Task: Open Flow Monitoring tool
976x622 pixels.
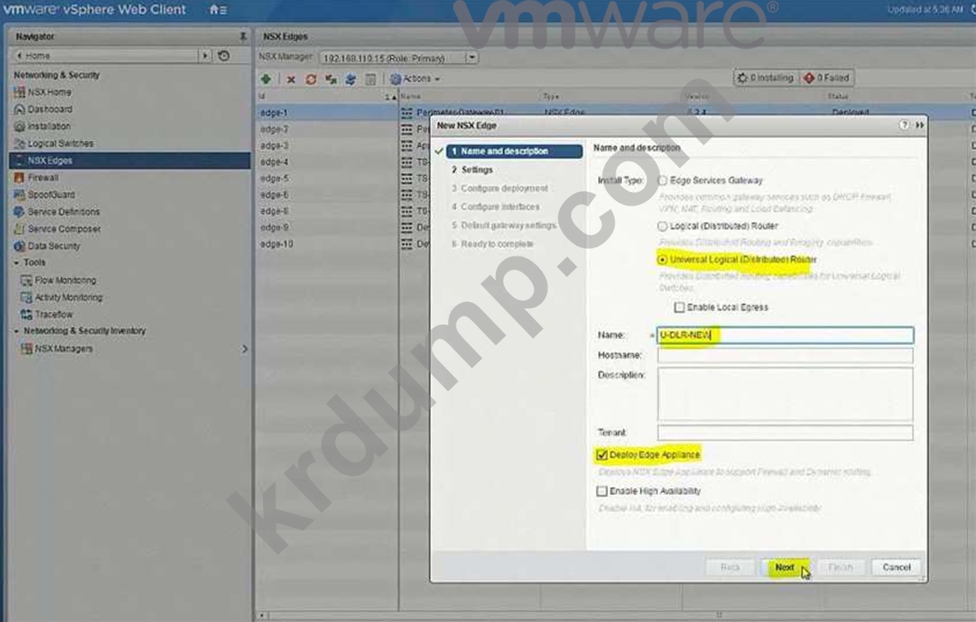Action: point(58,280)
